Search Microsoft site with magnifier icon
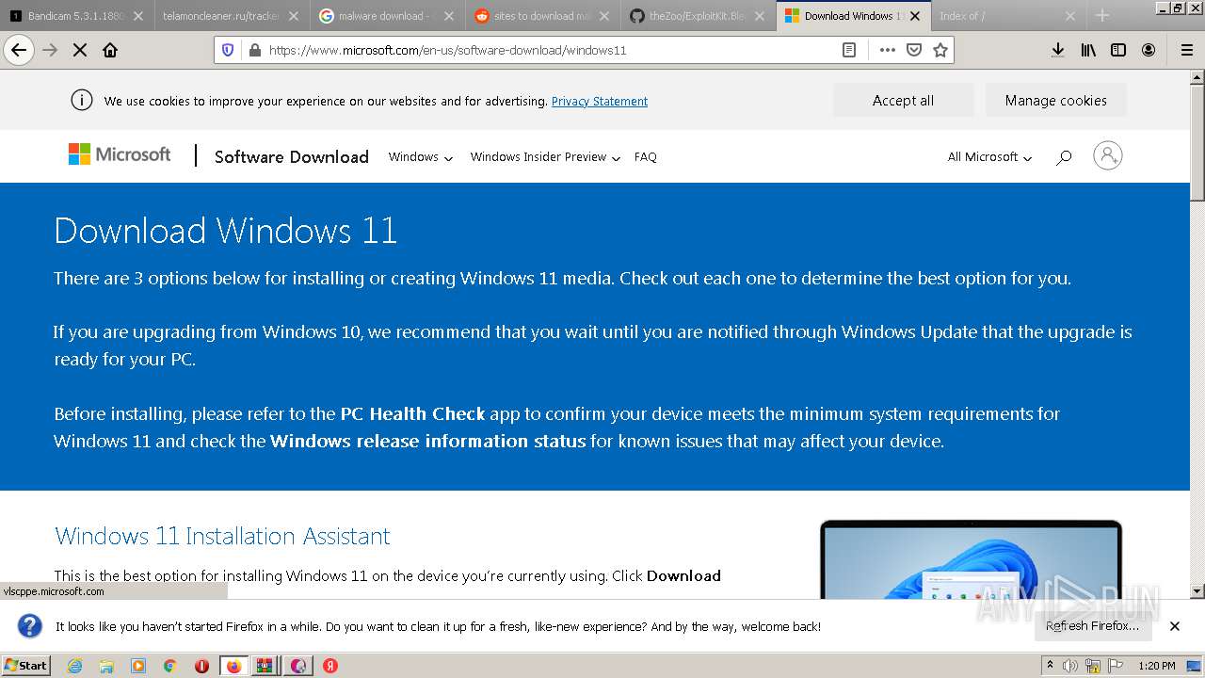This screenshot has height=678, width=1205. [1064, 157]
